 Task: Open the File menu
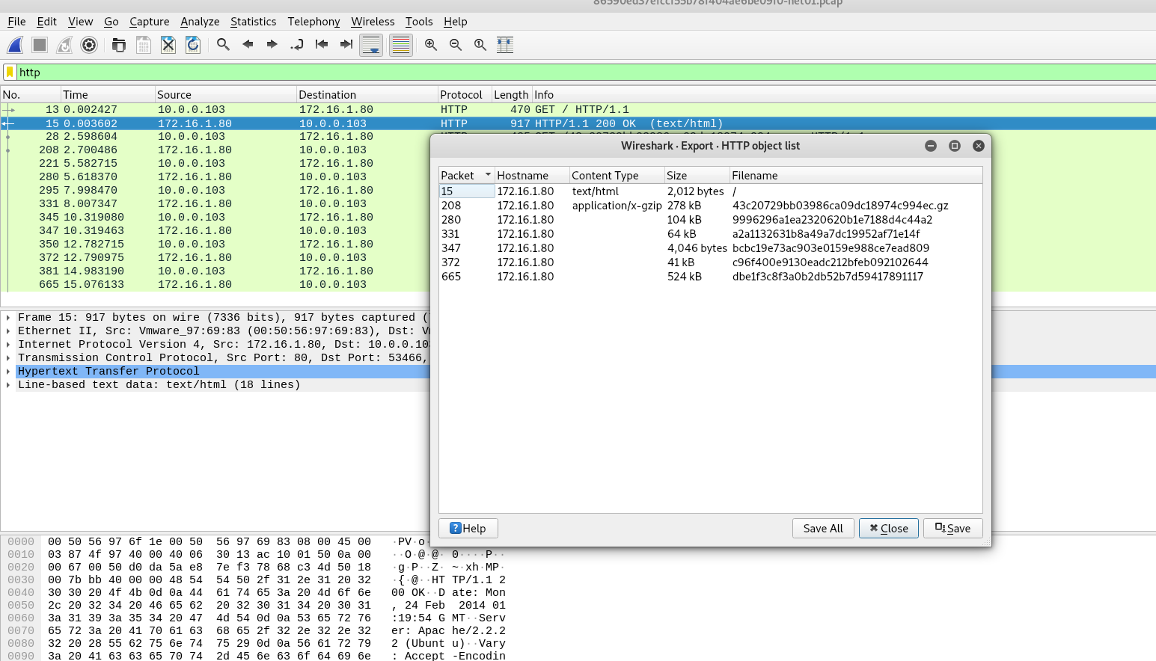[x=16, y=22]
